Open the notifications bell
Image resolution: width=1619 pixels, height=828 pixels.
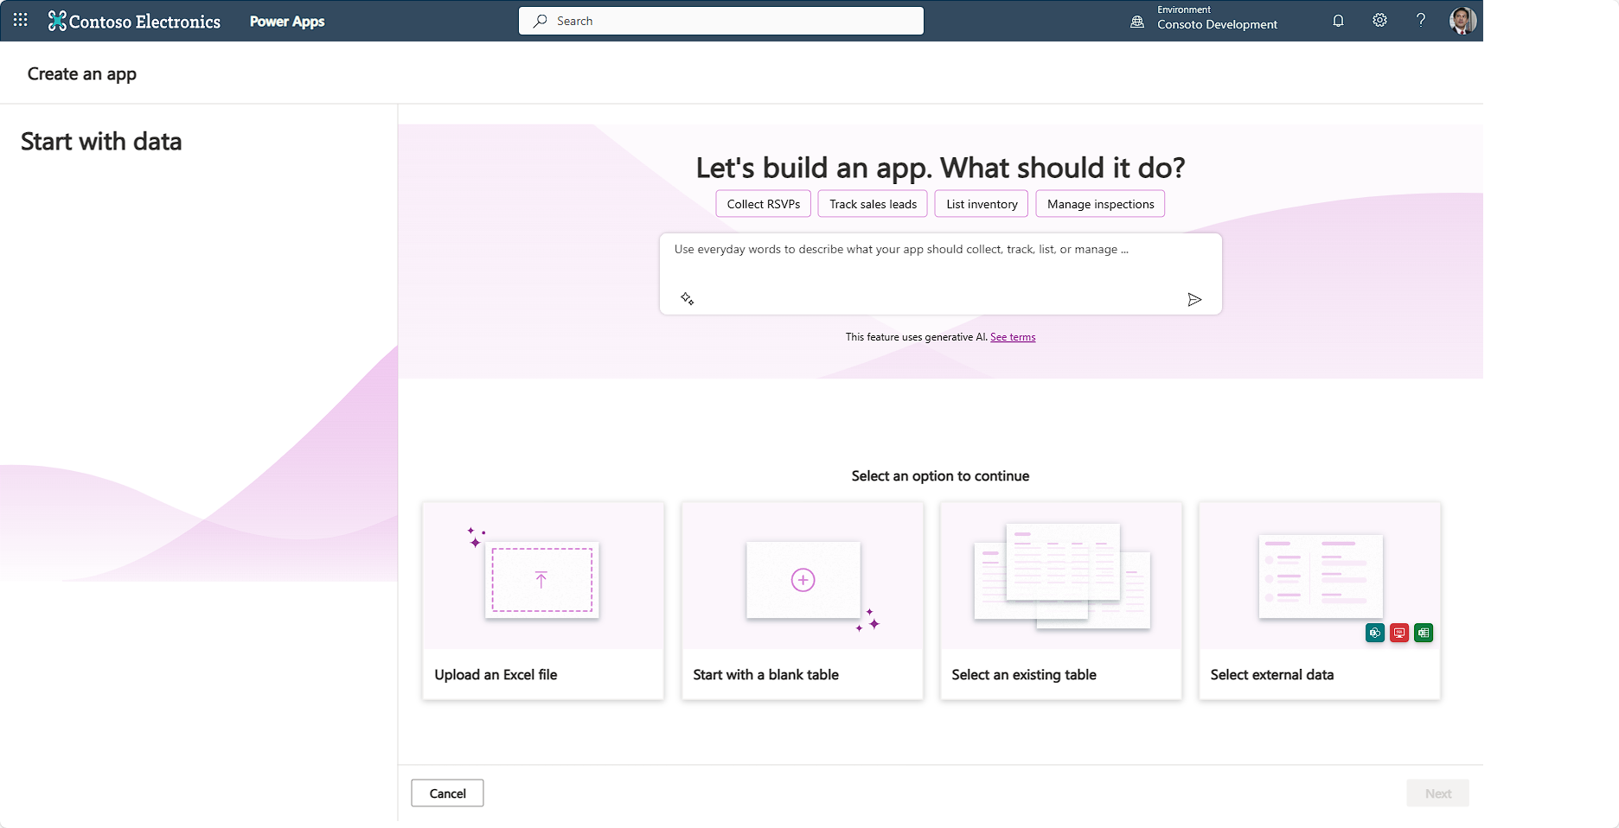[1338, 21]
